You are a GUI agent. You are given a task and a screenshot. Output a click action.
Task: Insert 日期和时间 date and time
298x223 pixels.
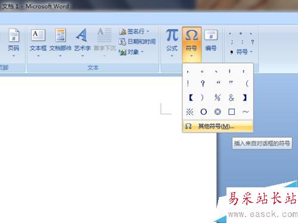(137, 42)
